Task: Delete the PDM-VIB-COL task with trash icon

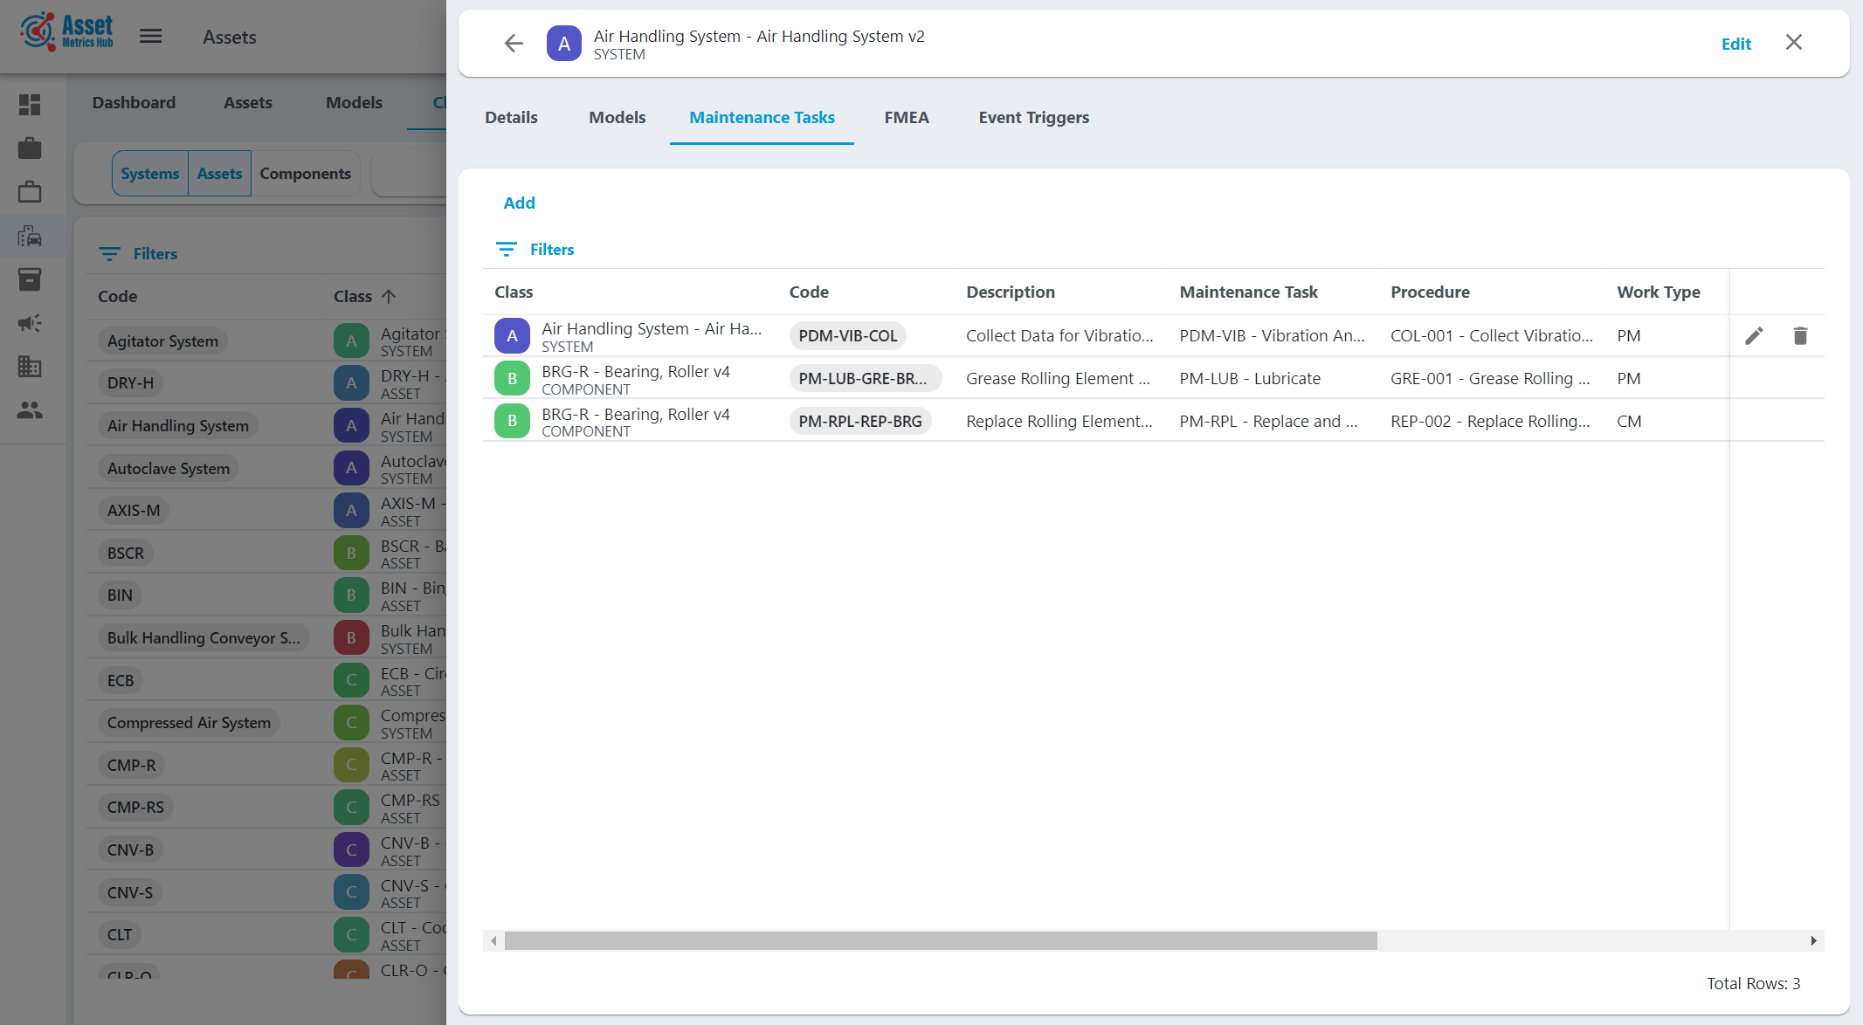Action: click(x=1800, y=335)
